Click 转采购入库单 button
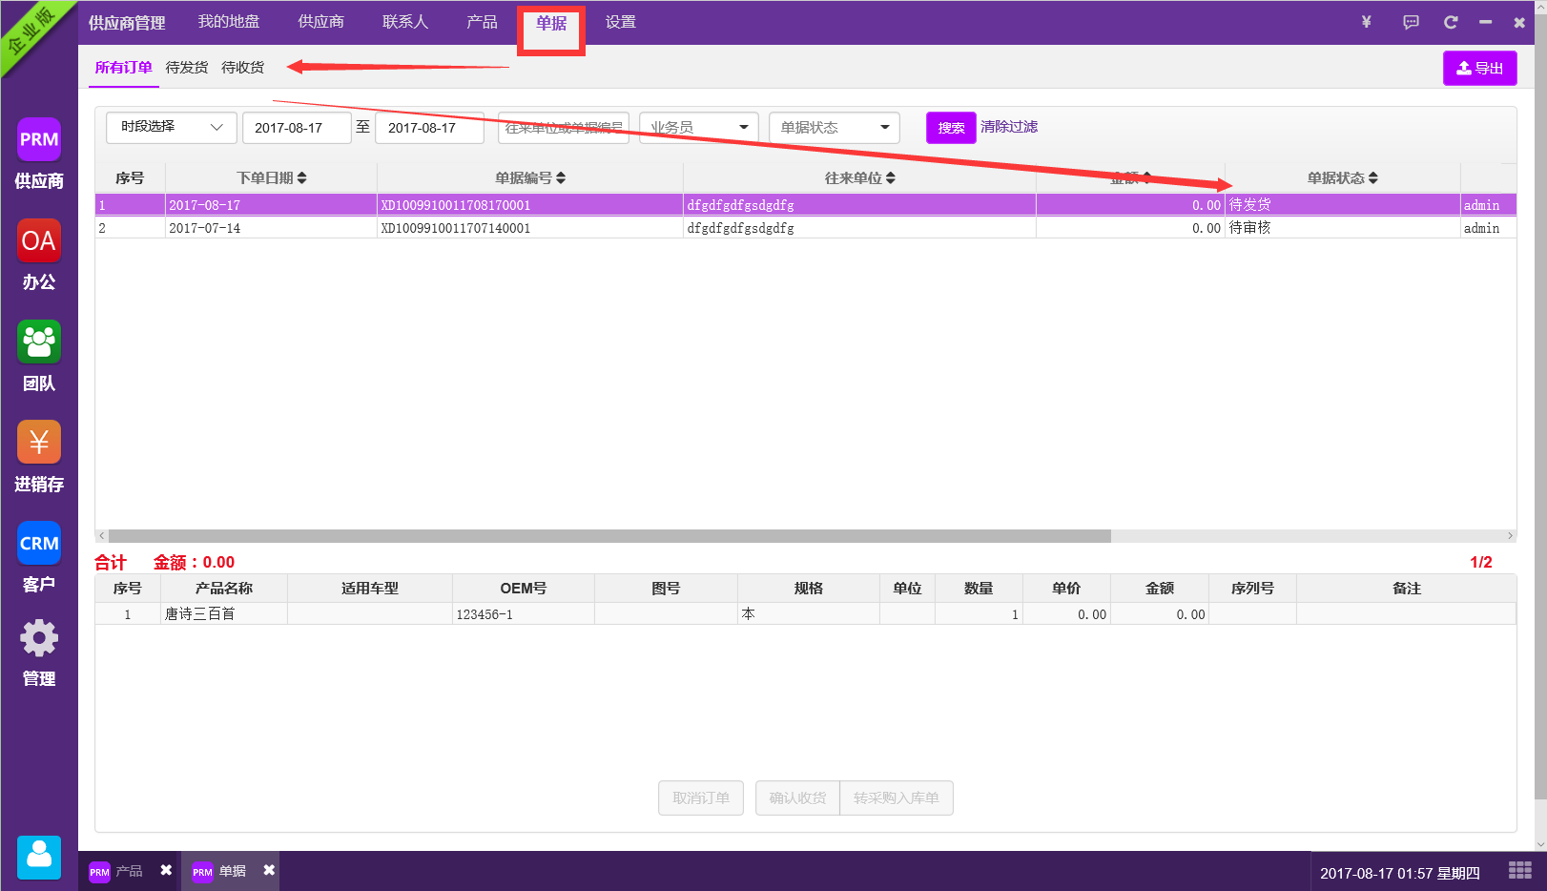Screen dimensions: 1547x891 click(x=897, y=798)
